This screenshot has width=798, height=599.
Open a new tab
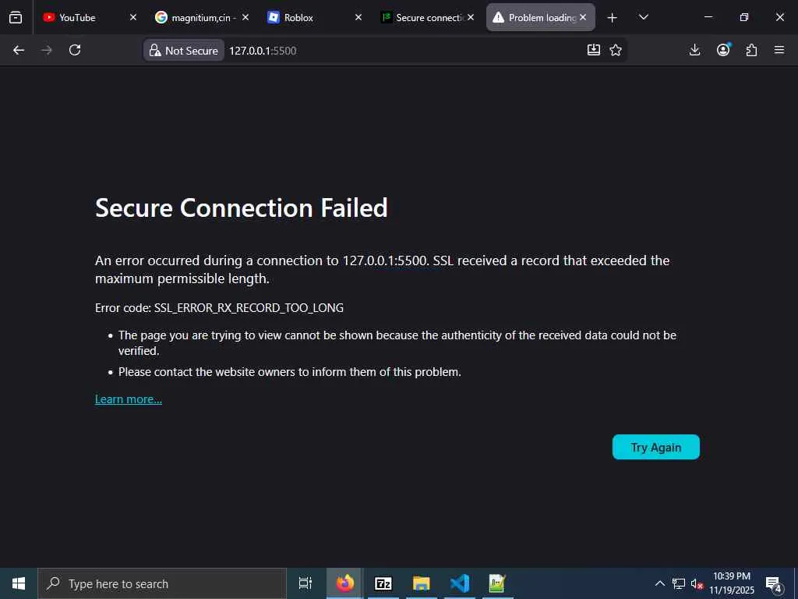pos(613,17)
